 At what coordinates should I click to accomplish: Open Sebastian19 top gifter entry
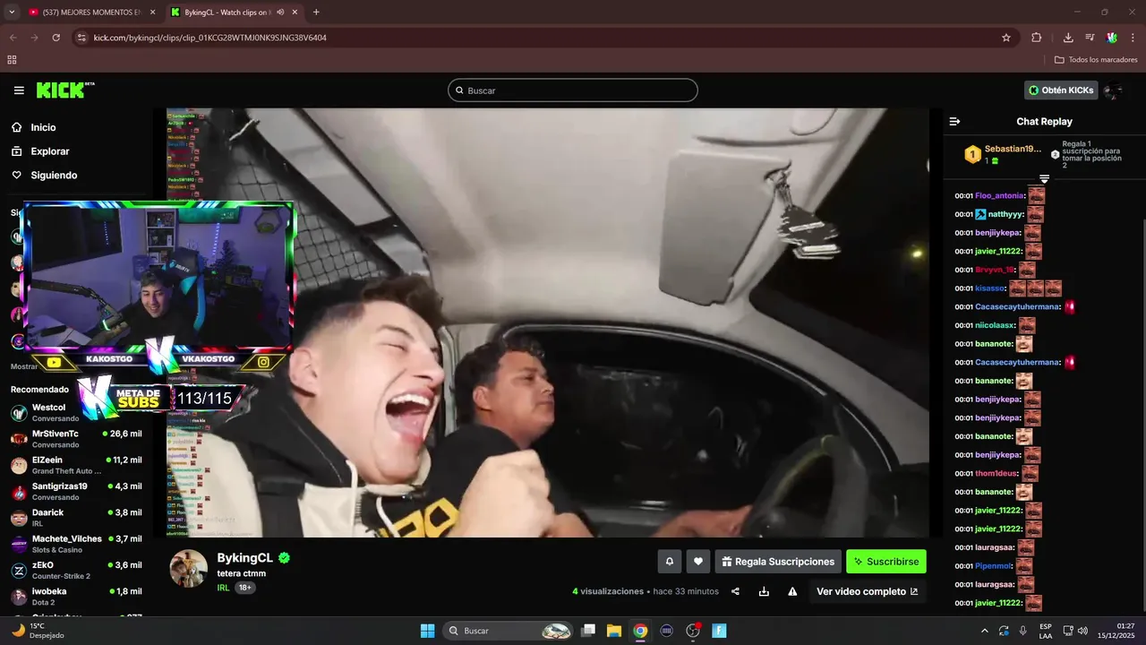click(x=1004, y=154)
